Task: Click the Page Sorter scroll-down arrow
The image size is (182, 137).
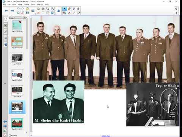Action: click(x=27, y=132)
